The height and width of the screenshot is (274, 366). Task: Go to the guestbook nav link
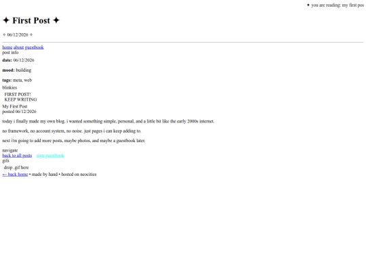tap(35, 47)
